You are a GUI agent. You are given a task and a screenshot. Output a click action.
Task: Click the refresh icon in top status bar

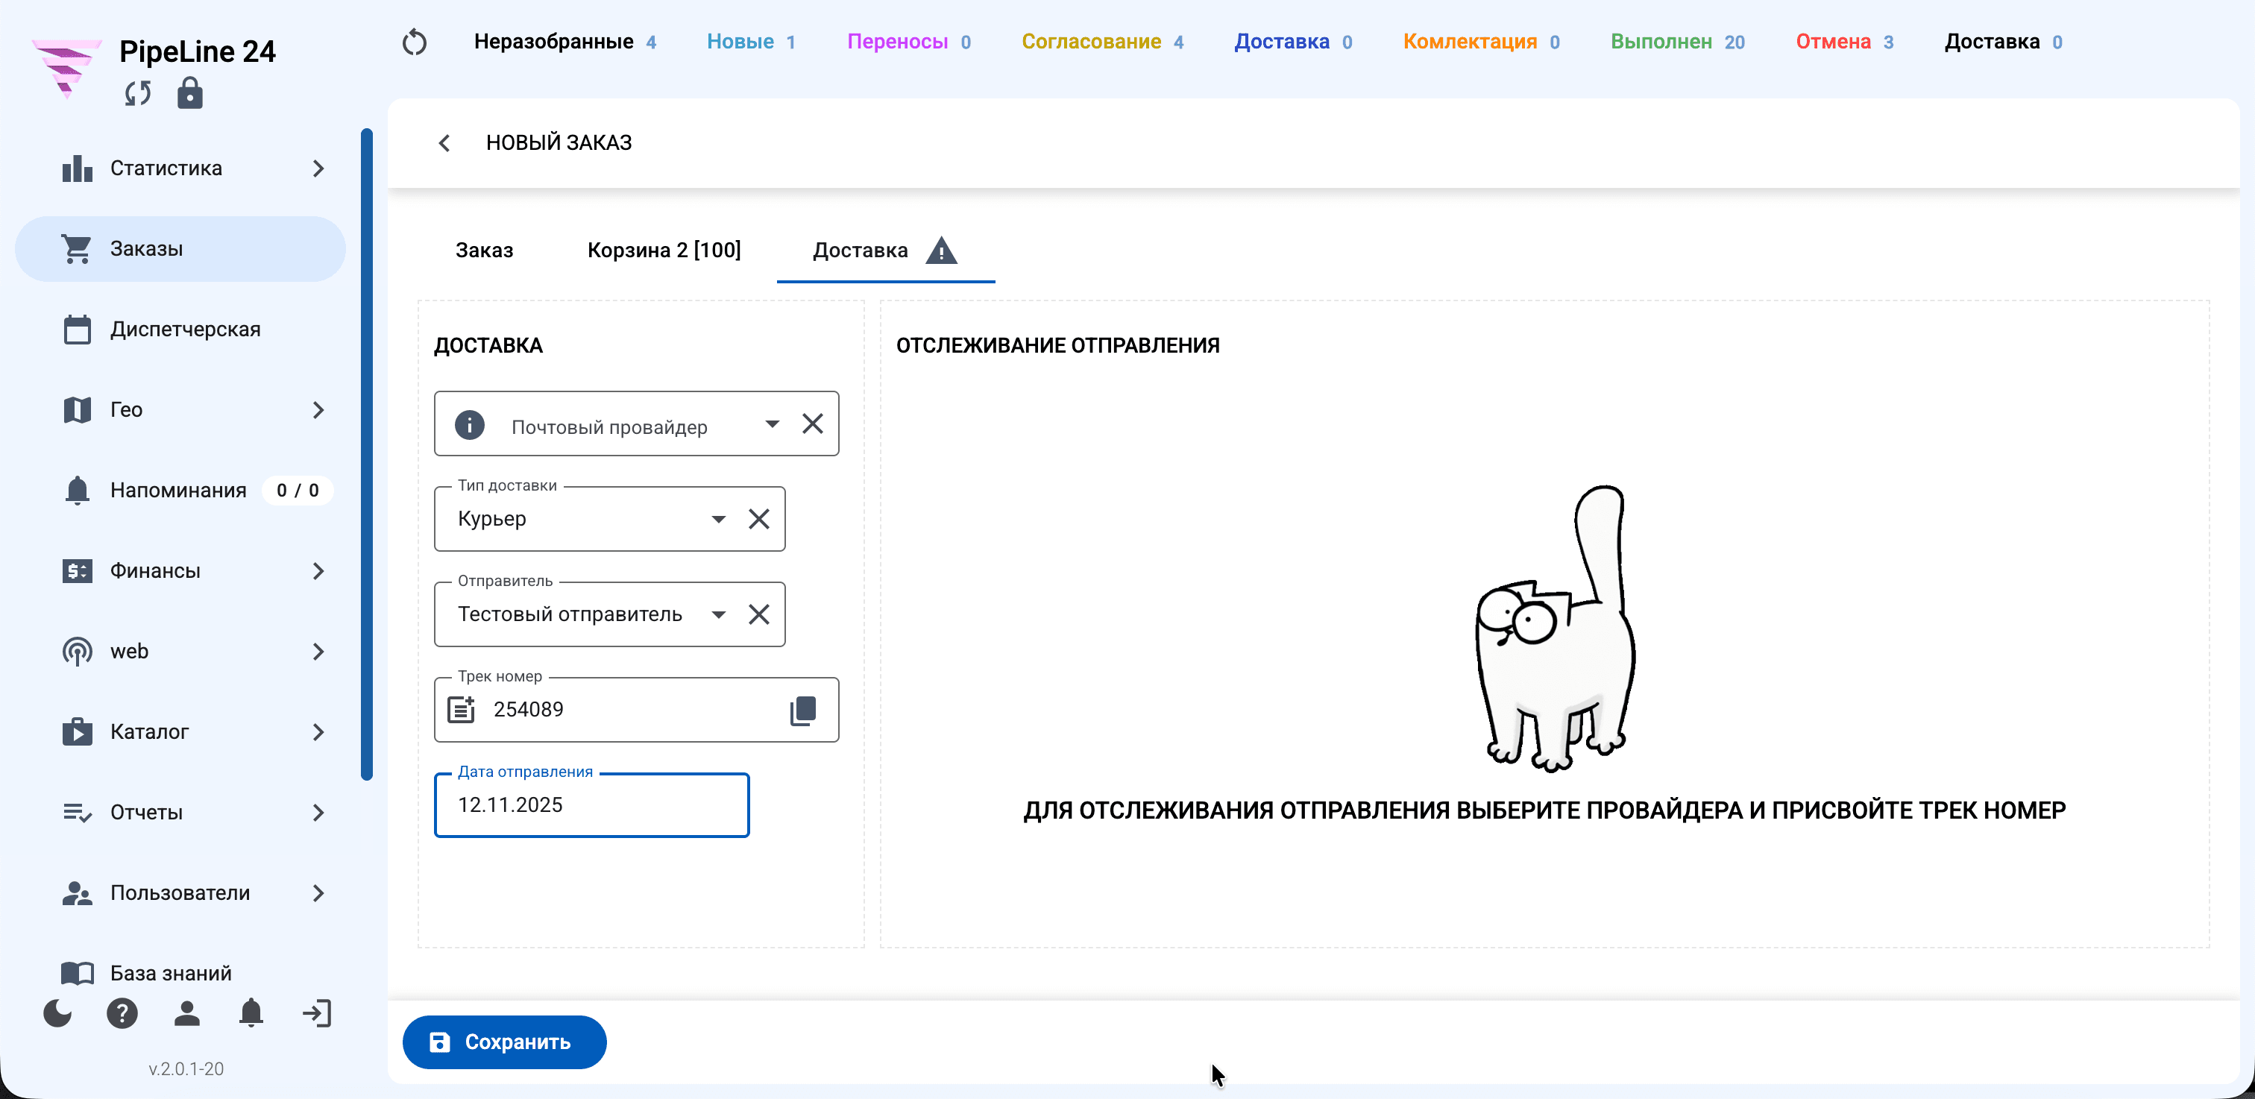point(414,42)
